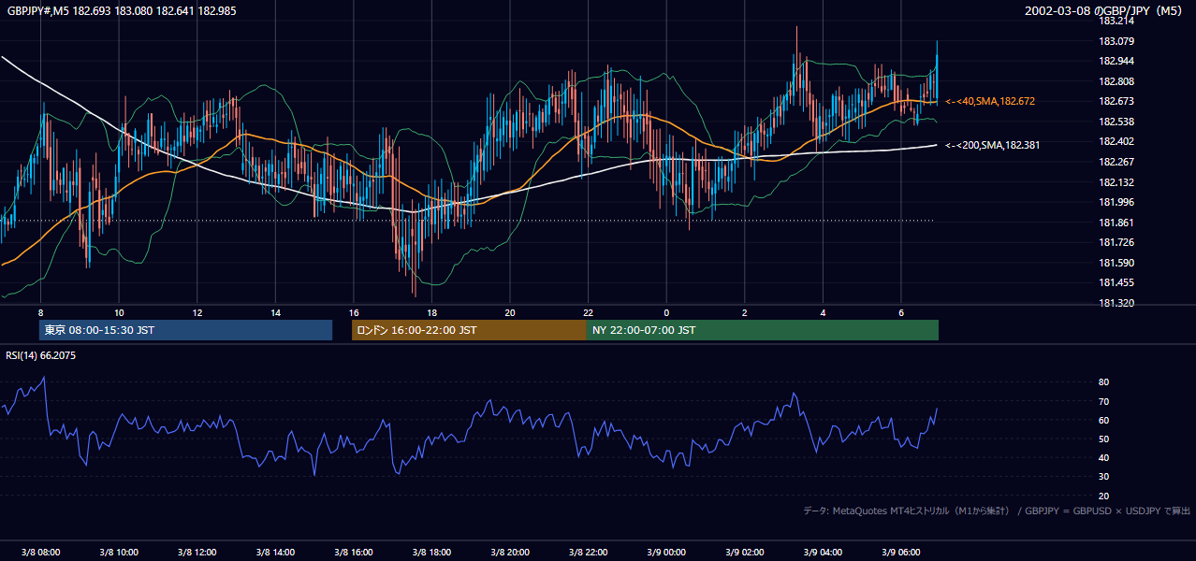Screen dimensions: 1196x561
Task: Click price axis value 182.402
Action: [x=1116, y=141]
